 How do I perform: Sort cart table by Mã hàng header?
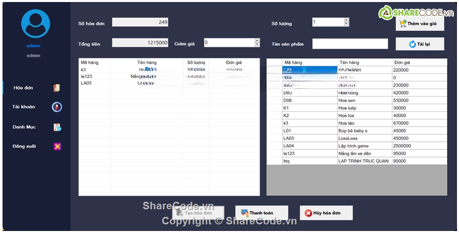(95, 62)
